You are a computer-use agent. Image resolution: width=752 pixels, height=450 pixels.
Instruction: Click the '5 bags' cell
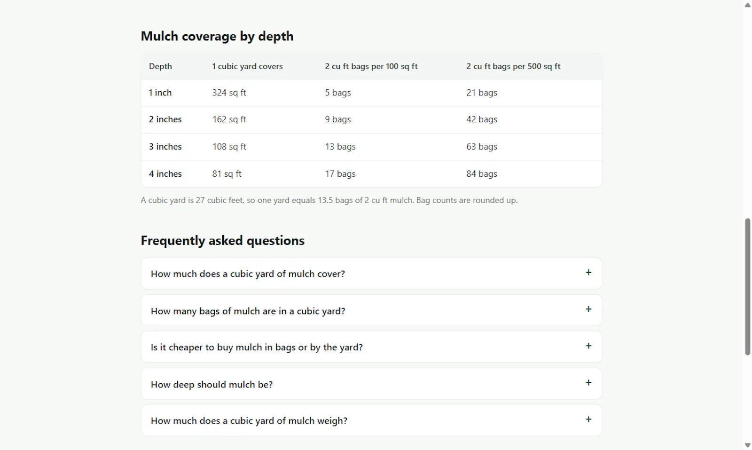(x=338, y=93)
